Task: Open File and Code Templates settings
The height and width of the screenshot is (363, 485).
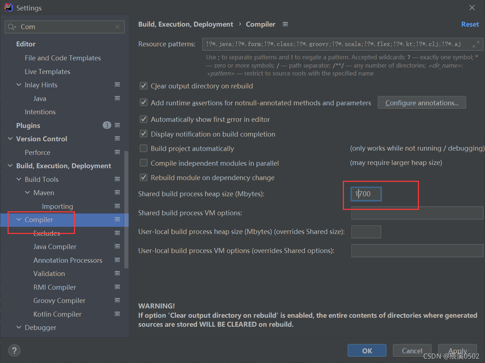Action: tap(63, 58)
